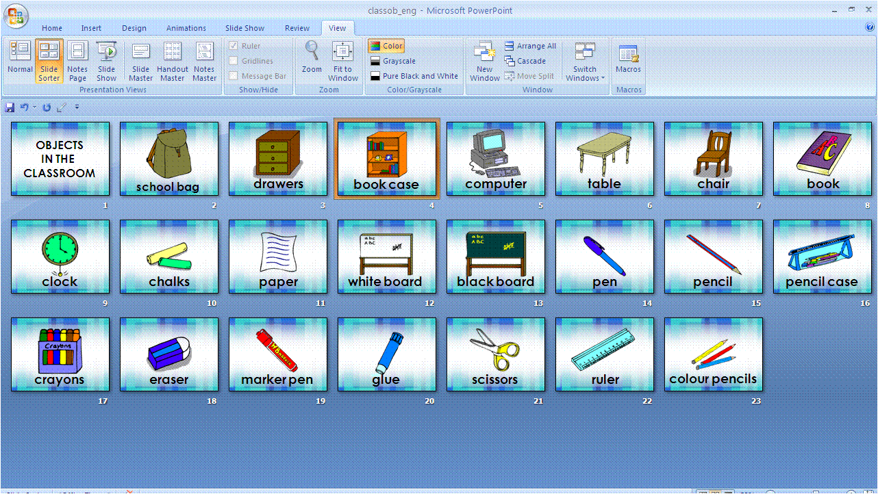Open PowerPoint Help question mark
Viewport: 878px width, 494px height.
click(x=870, y=27)
